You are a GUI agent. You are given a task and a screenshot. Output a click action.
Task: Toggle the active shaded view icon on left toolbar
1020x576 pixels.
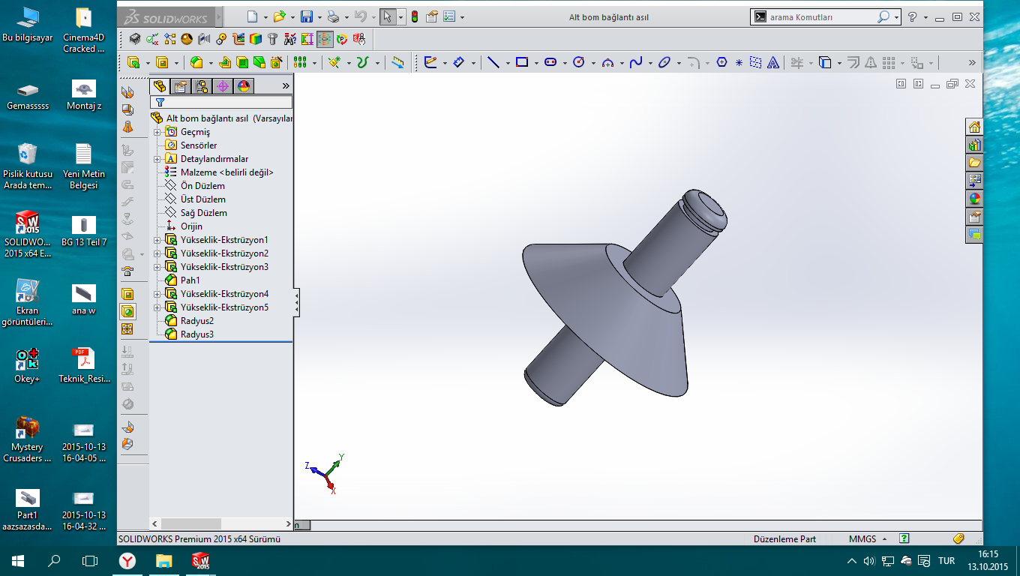click(127, 311)
